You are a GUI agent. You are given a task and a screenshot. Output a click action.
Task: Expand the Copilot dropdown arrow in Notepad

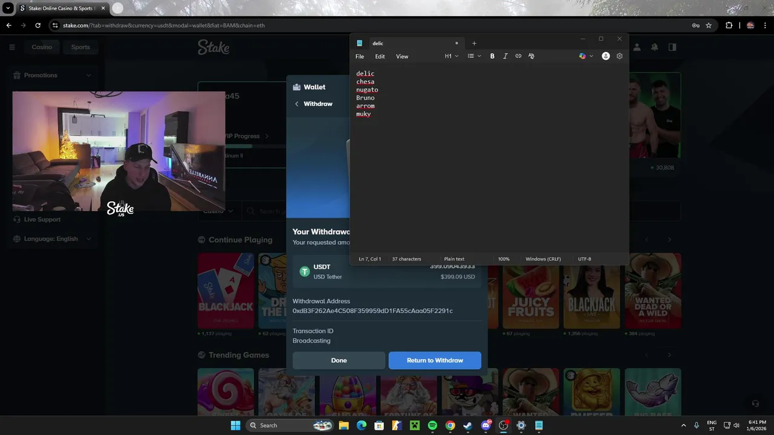(x=591, y=56)
